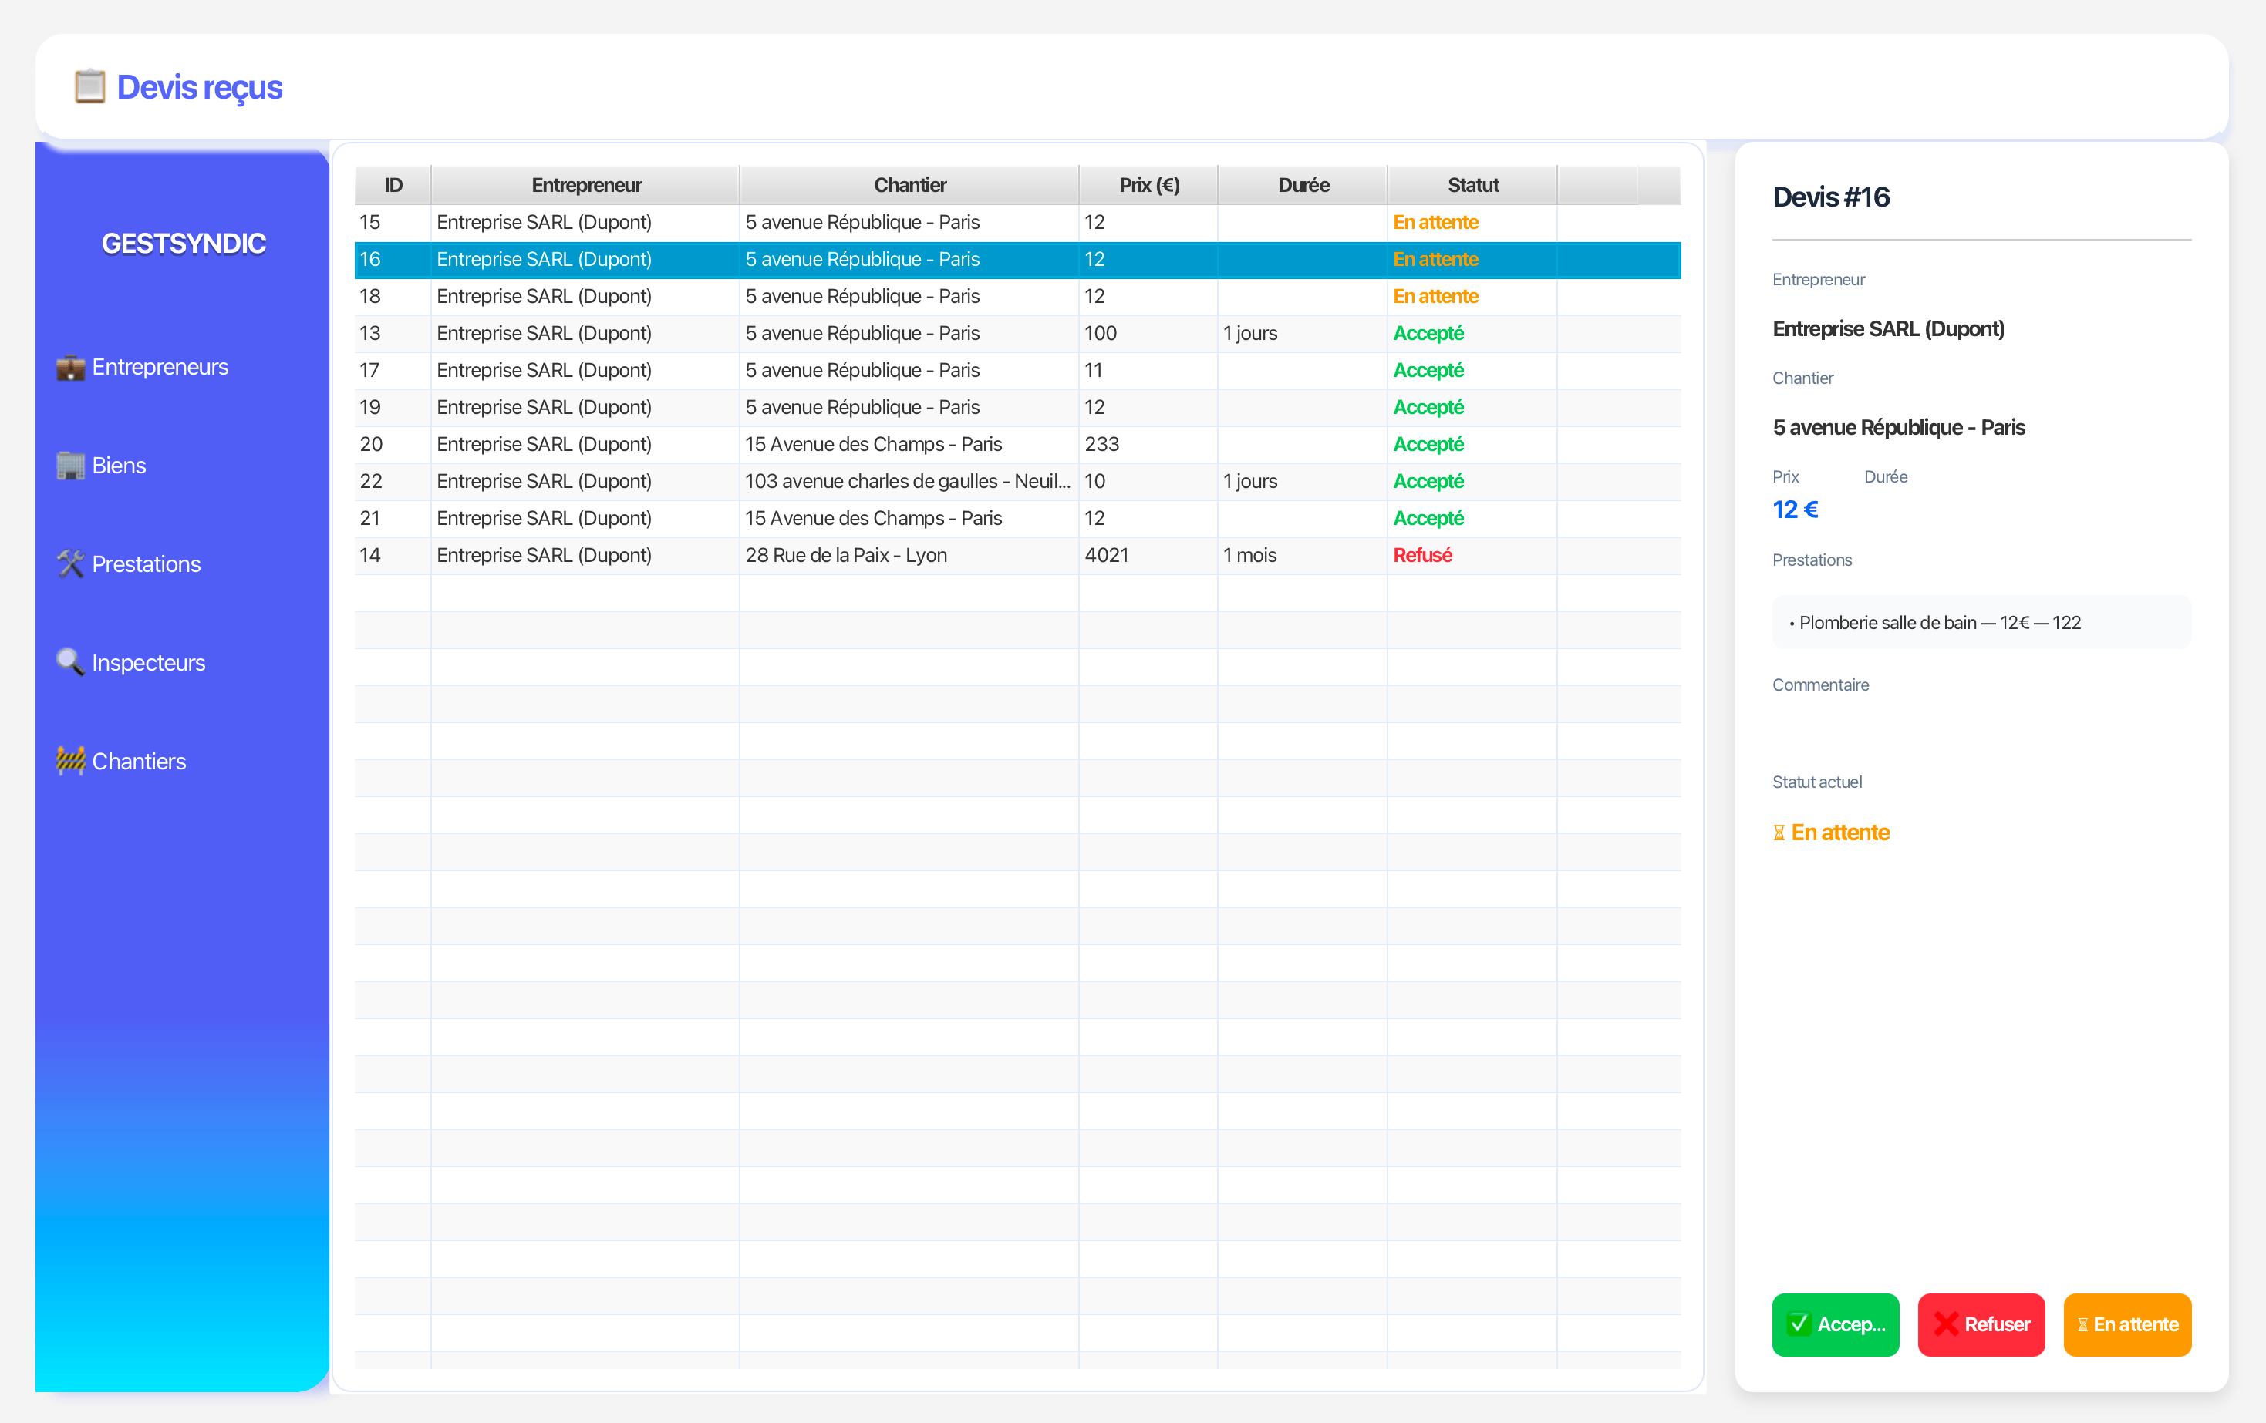This screenshot has height=1423, width=2266.
Task: Click the clipboard icon next to Devis reçus
Action: (x=89, y=86)
